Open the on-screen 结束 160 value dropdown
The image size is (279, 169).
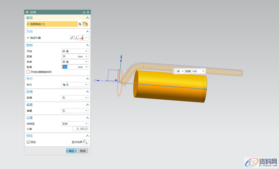point(203,71)
